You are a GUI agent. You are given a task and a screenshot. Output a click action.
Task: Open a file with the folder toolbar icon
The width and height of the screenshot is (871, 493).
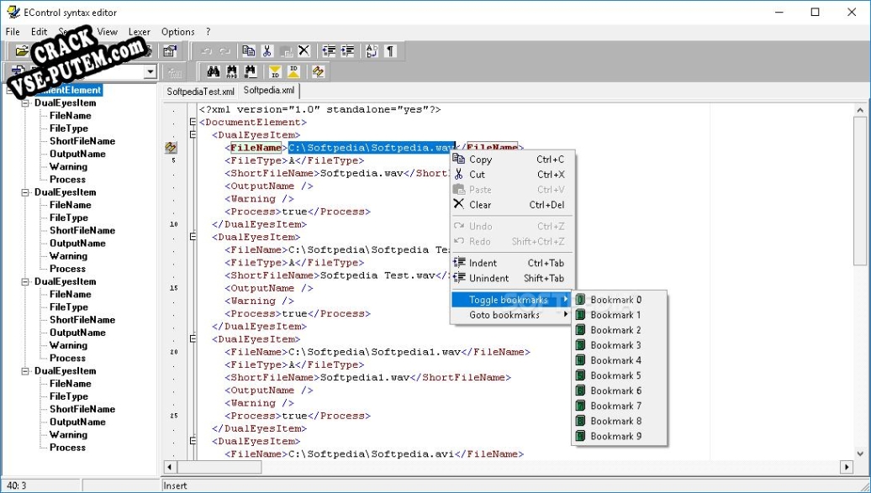coord(22,51)
